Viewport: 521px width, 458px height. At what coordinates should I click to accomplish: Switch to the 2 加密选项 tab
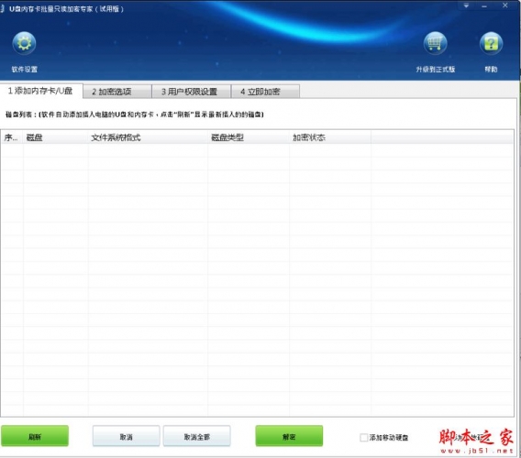click(117, 92)
